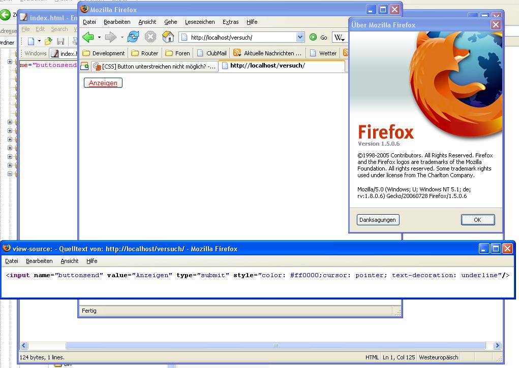Screen dimensions: 519x368
Task: Click Open file icon in the editor
Action: [x=48, y=41]
